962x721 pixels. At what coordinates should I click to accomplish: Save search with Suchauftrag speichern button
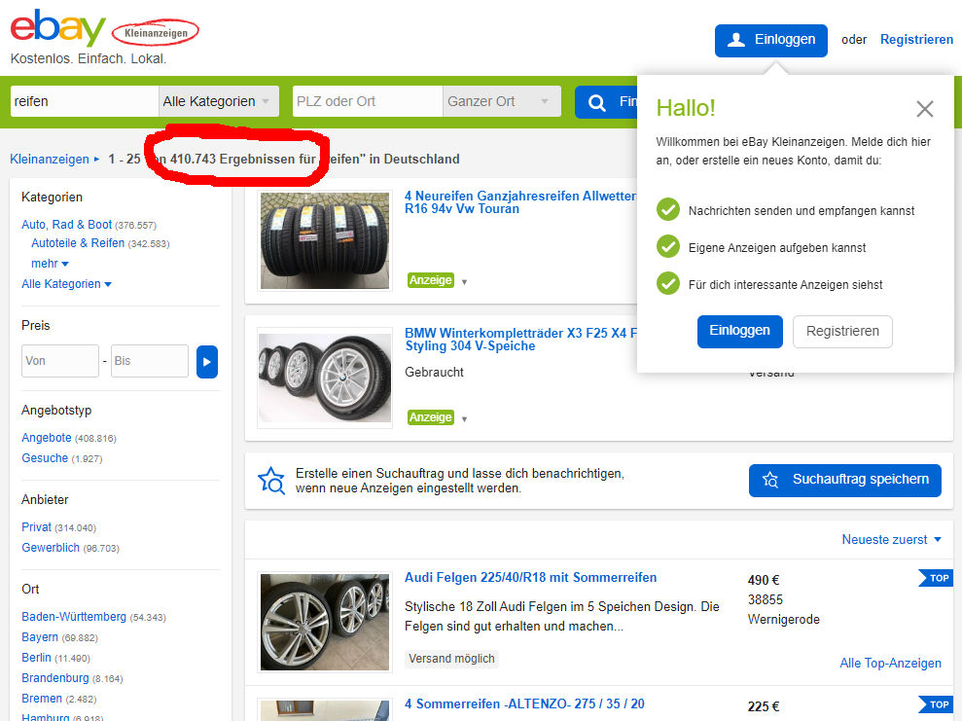(x=845, y=480)
